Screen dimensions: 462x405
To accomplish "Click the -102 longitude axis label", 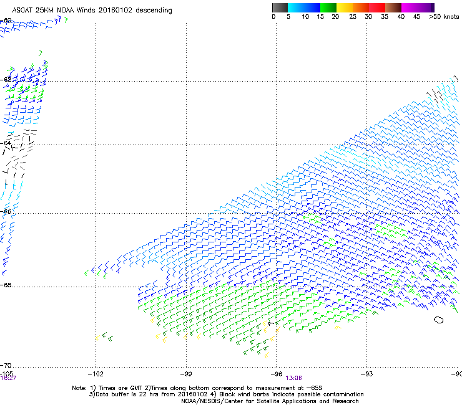I will (96, 374).
